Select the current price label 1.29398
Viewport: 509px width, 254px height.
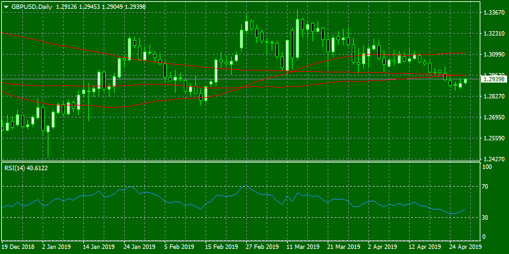pos(493,79)
